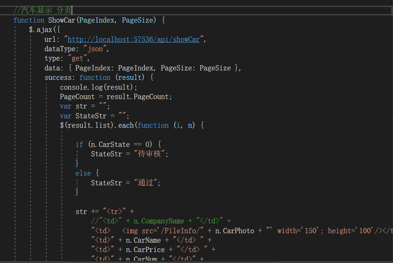This screenshot has height=263, width=393.
Task: Click the $(result.list).each line
Action: pyautogui.click(x=132, y=125)
